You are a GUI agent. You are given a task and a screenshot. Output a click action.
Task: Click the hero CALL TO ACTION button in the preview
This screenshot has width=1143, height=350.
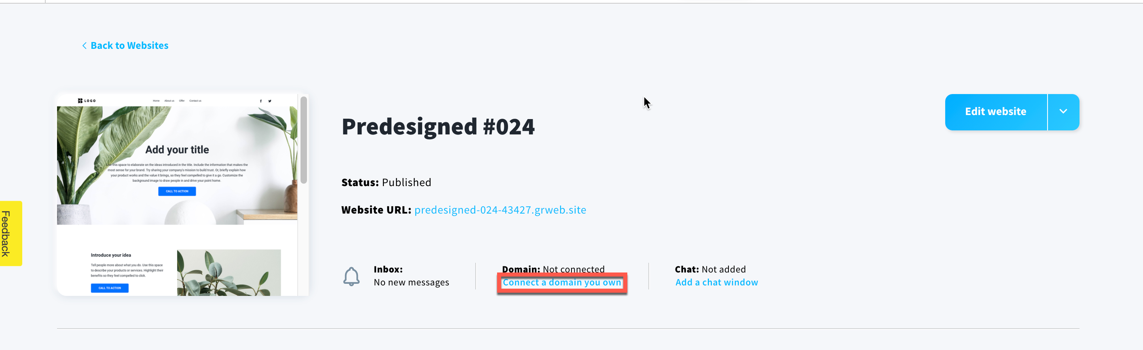177,191
